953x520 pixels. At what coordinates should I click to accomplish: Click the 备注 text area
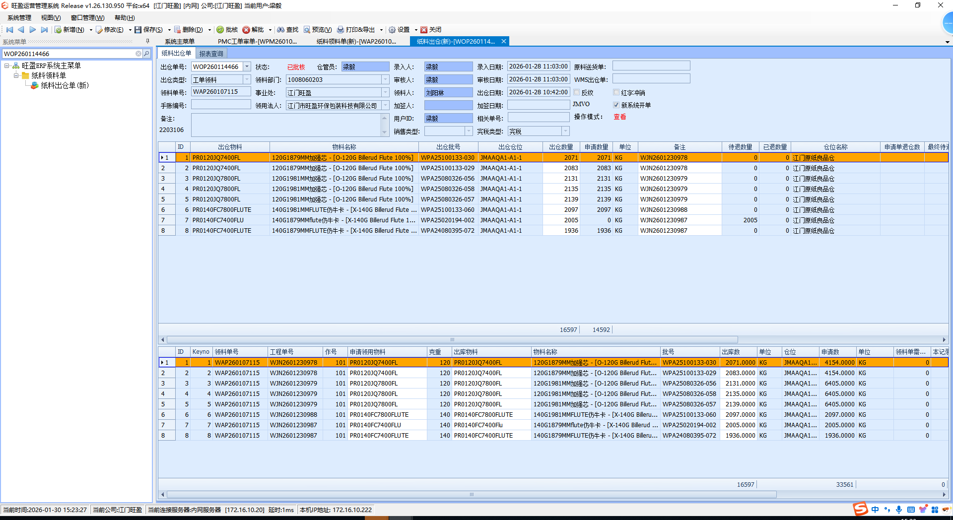[x=286, y=125]
